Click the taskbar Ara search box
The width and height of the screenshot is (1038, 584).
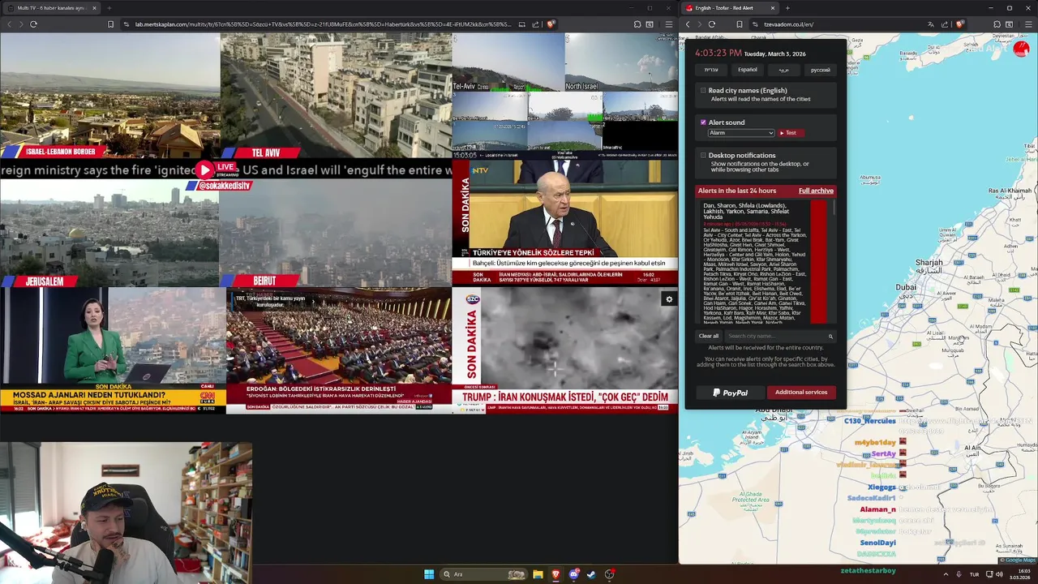[x=483, y=574]
